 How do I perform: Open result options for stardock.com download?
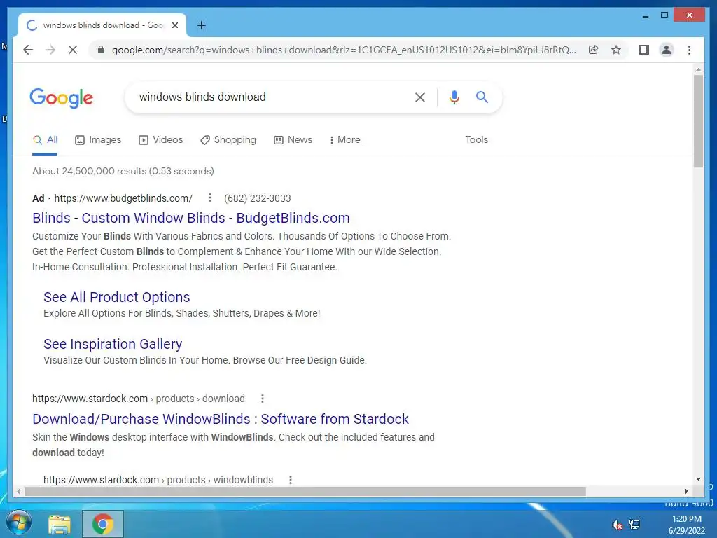tap(263, 399)
